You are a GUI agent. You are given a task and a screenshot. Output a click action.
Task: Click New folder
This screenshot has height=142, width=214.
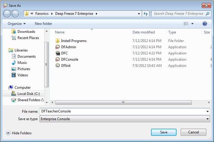tap(43, 24)
